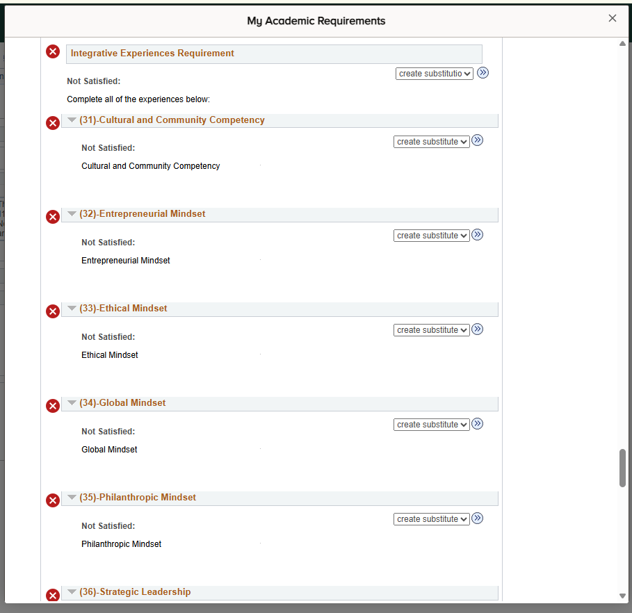Image resolution: width=632 pixels, height=613 pixels.
Task: Open Integrative Experiences create substitution dropdown
Action: pyautogui.click(x=434, y=74)
